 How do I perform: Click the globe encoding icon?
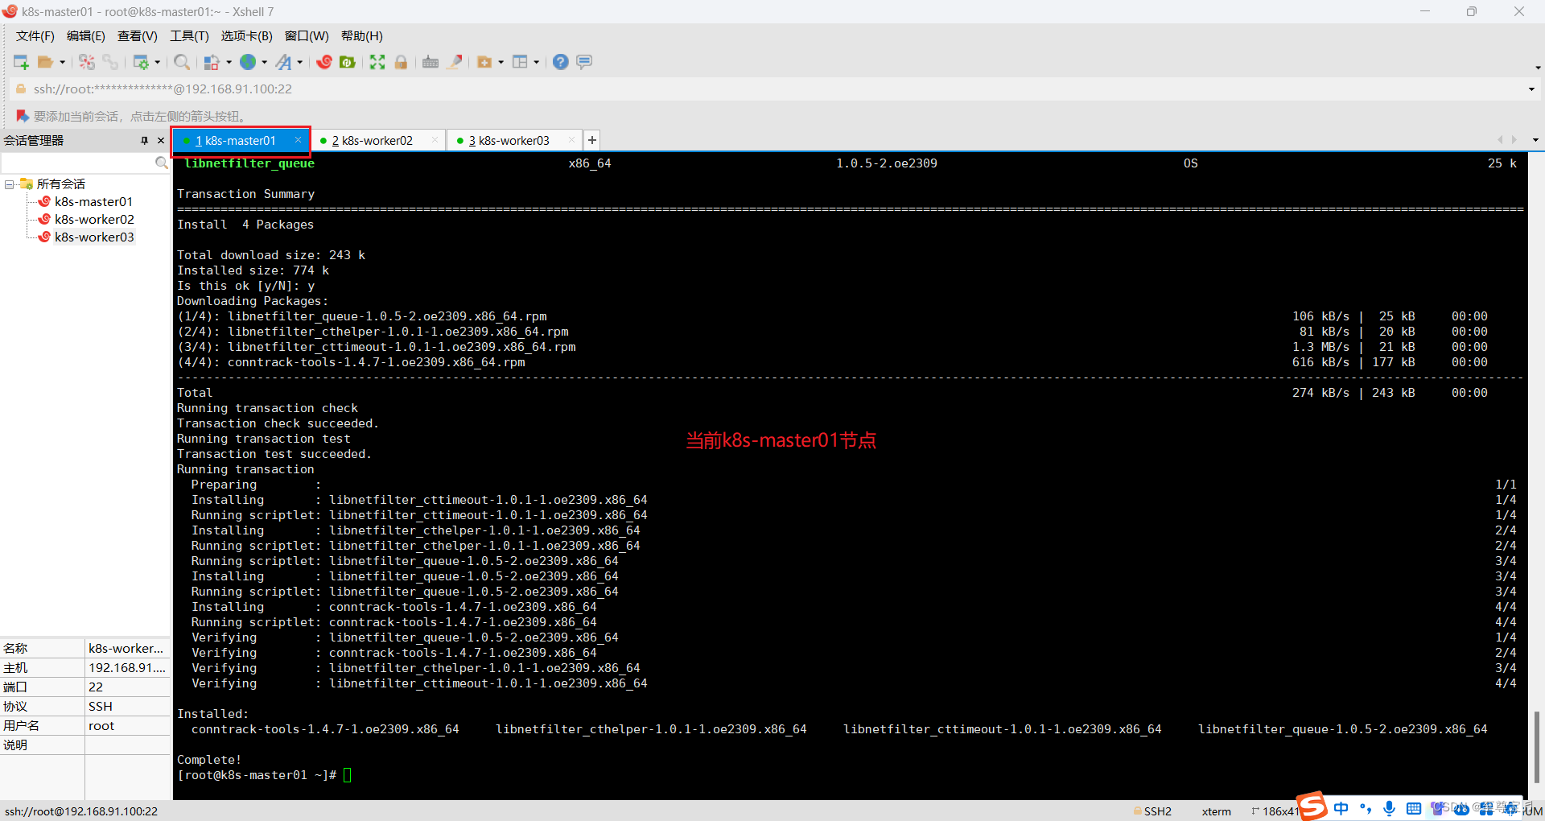[249, 62]
